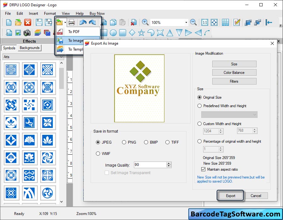Image resolution: width=283 pixels, height=220 pixels.
Task: Increase Image Quality with the up arrow
Action: click(x=169, y=163)
